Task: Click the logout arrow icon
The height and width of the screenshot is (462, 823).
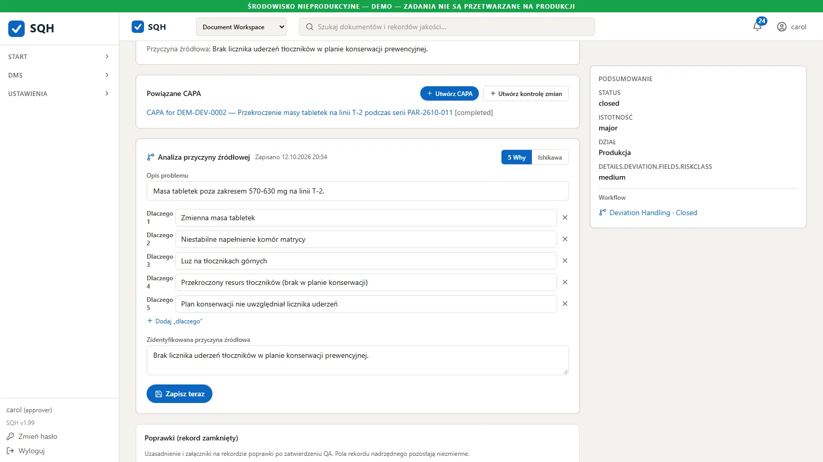Action: tap(10, 451)
